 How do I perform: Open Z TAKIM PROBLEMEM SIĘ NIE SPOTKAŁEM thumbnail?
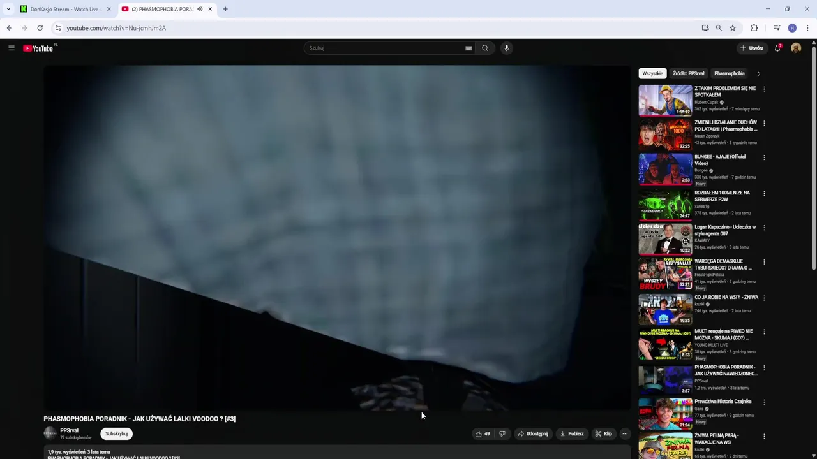pos(665,100)
